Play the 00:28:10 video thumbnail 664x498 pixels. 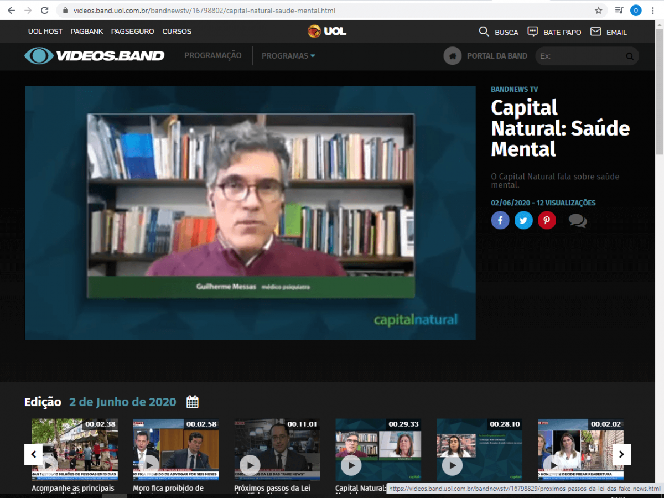[480, 449]
